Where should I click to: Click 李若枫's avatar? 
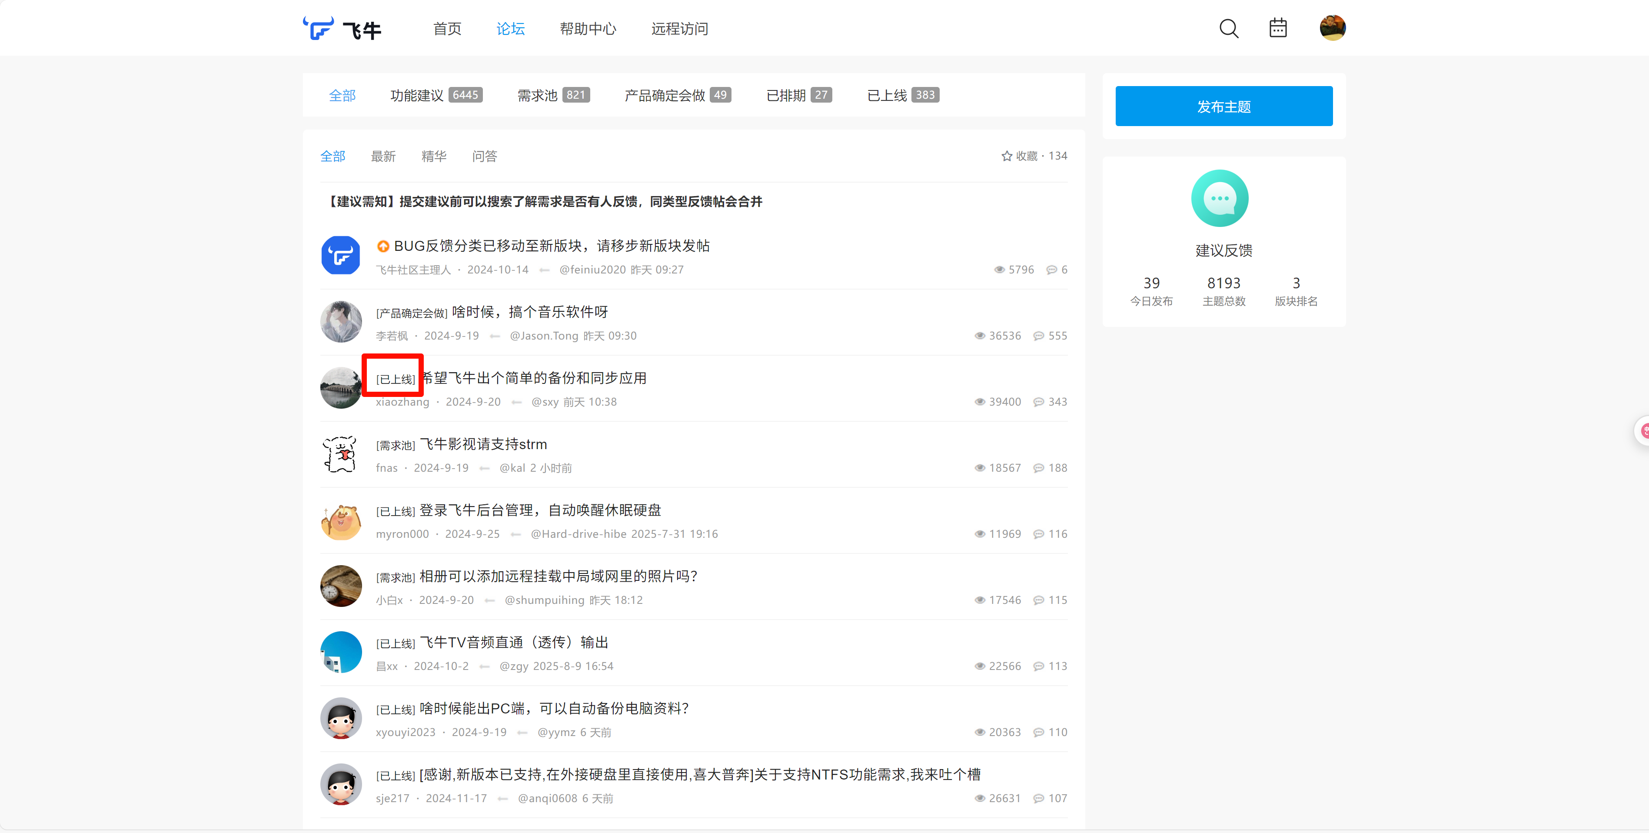(341, 321)
